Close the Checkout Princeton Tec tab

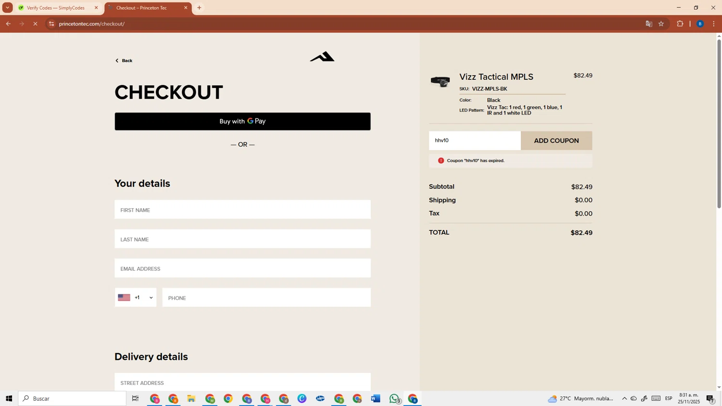(186, 8)
